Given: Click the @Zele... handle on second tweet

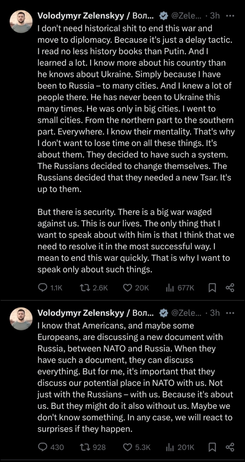Looking at the screenshot, I should [186, 313].
